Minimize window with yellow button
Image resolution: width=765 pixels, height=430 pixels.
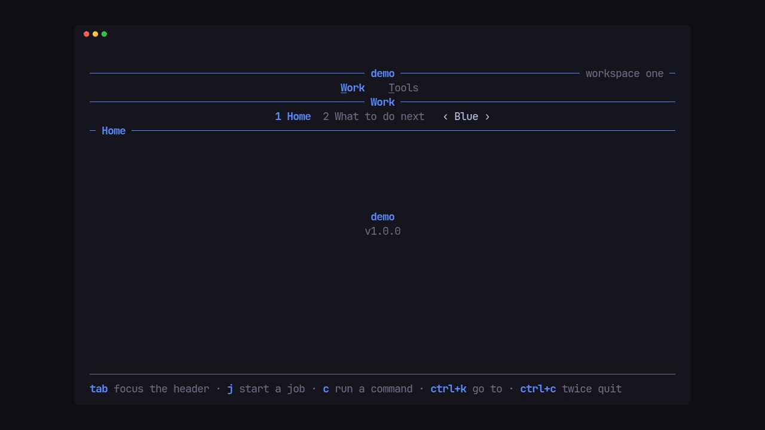click(x=95, y=34)
